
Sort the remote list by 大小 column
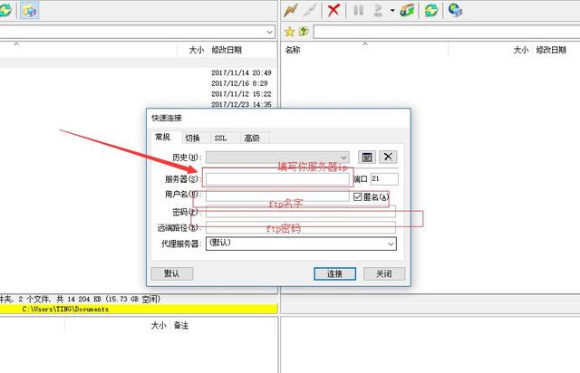coord(521,50)
